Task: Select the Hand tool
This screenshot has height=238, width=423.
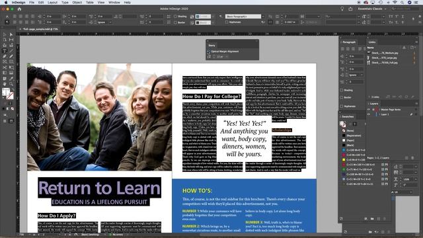Action: [x=5, y=84]
